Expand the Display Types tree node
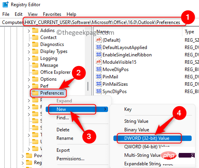This screenshot has width=199, height=168. pos(29,52)
